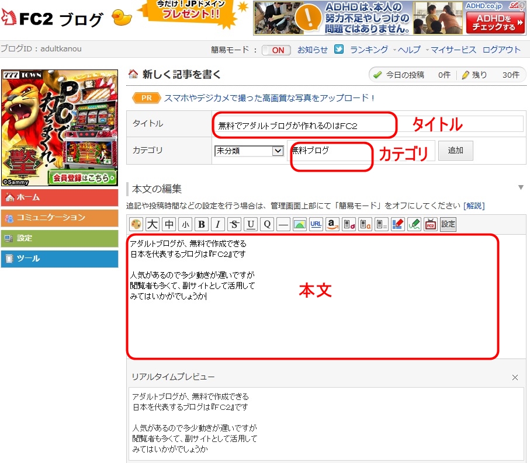The width and height of the screenshot is (530, 463).
Task: Open ランキング dropdown menu
Action: click(x=369, y=50)
